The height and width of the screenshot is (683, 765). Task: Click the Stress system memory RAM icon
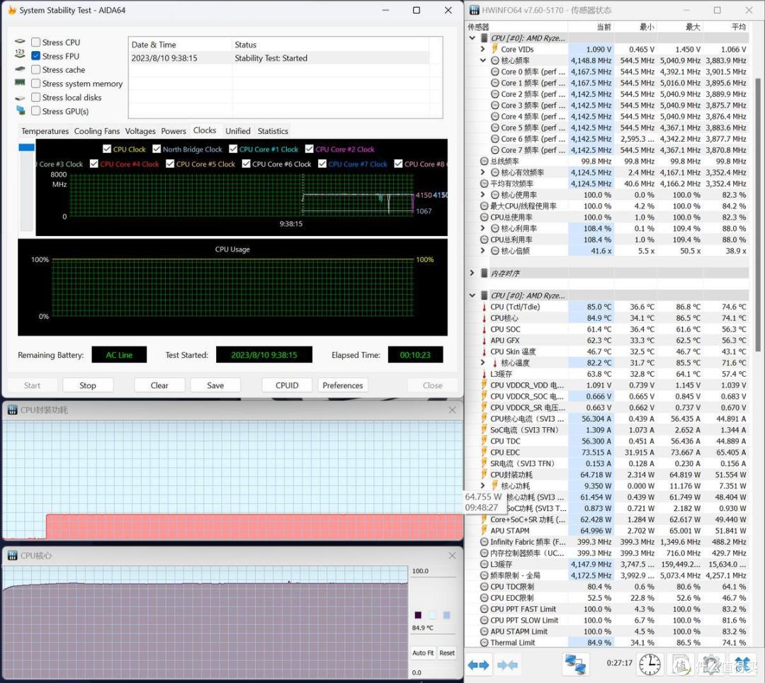pos(20,83)
